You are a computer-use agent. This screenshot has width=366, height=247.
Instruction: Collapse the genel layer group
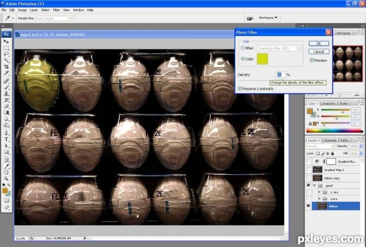tap(315, 185)
